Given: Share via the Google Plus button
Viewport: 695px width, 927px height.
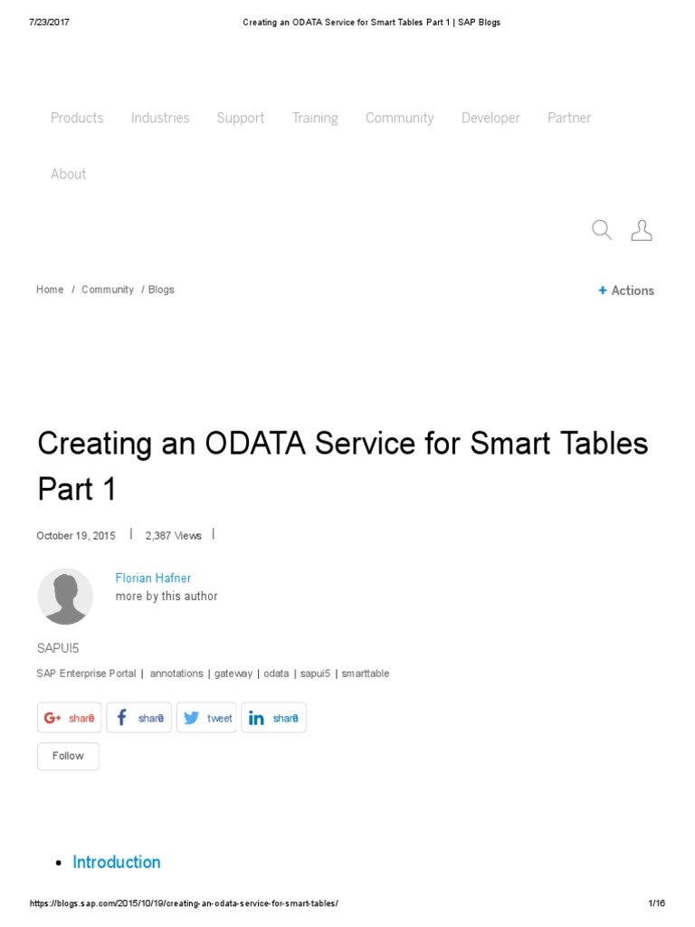Looking at the screenshot, I should 69,718.
